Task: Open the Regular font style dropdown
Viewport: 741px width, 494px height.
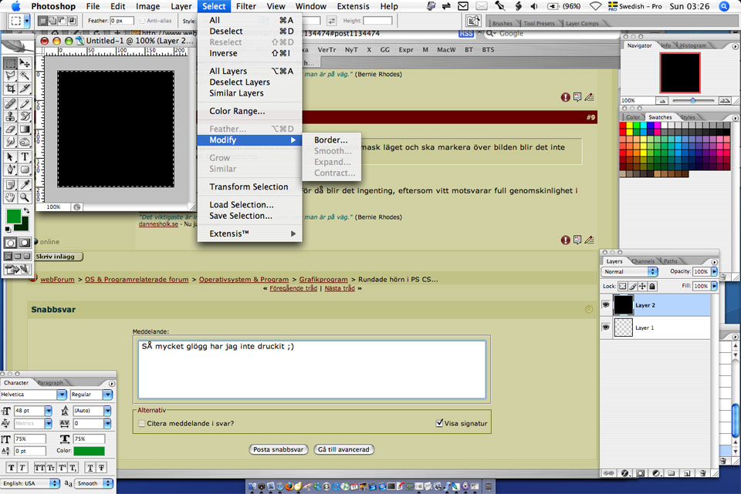Action: [107, 395]
